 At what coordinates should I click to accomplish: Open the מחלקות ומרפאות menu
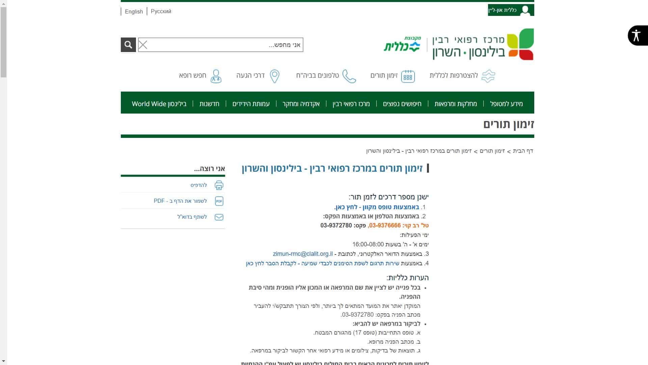coord(456,104)
